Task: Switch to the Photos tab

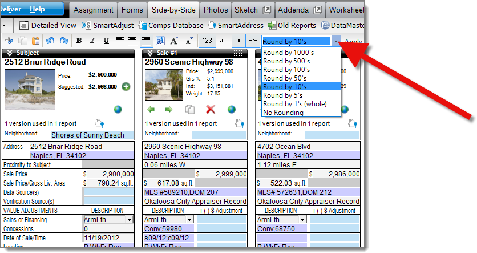Action: [215, 10]
